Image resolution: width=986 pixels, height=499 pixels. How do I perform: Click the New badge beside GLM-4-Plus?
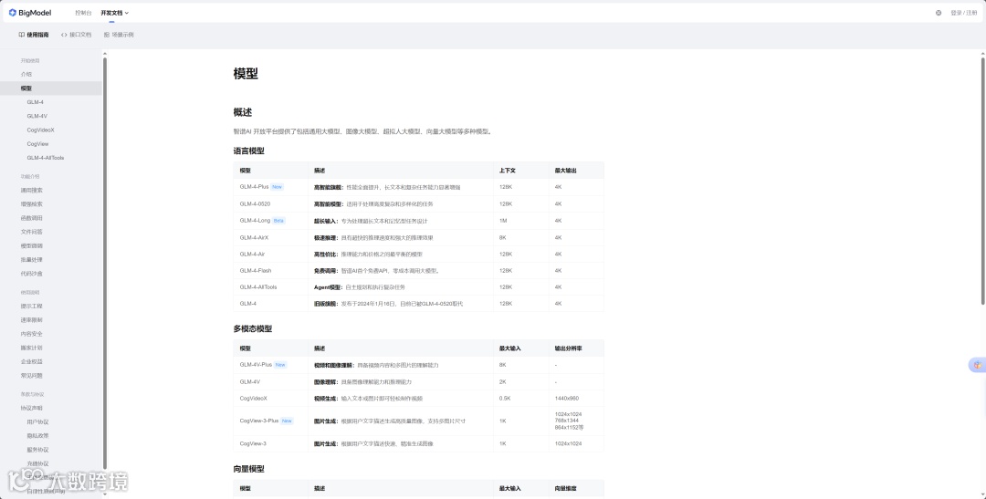278,187
